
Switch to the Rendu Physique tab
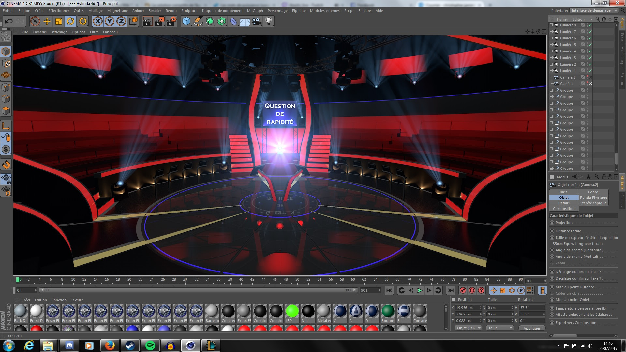pos(593,198)
